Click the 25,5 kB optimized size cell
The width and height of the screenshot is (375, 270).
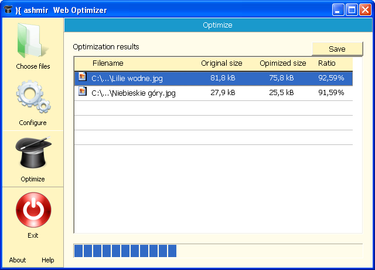point(281,93)
